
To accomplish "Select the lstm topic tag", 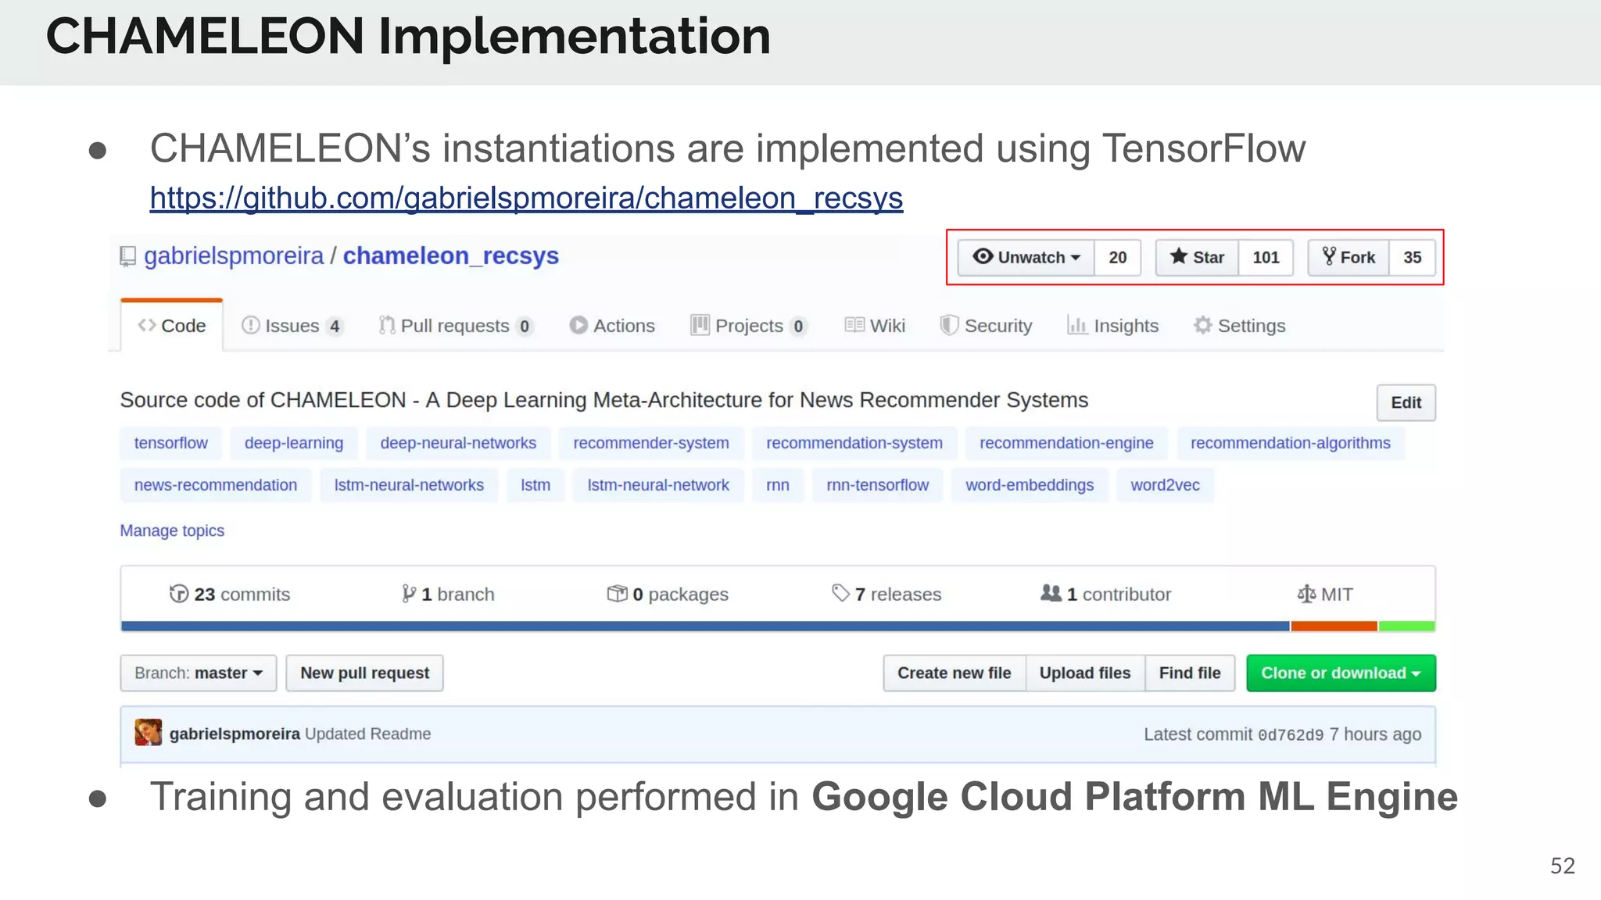I will 535,485.
